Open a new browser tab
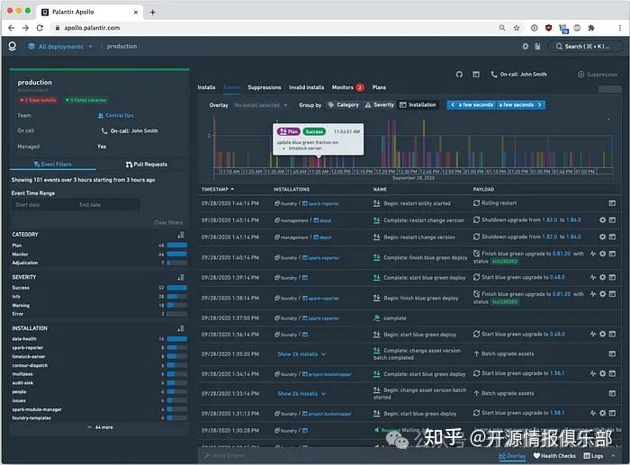Screen dimensions: 630x465 (x=153, y=12)
